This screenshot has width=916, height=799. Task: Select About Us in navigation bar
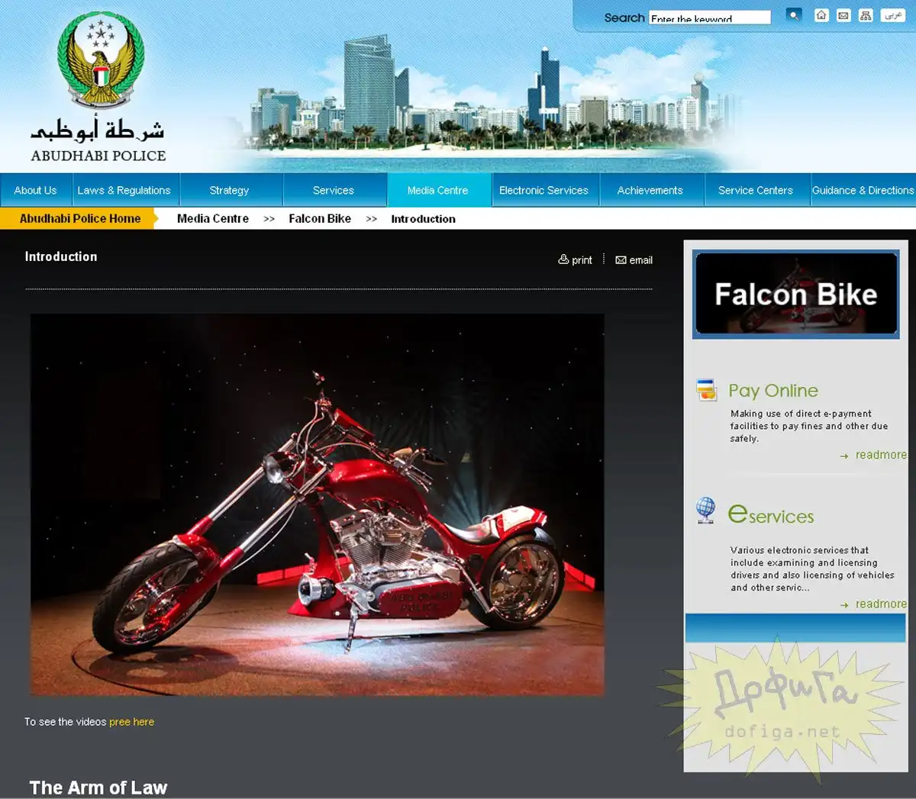point(35,190)
